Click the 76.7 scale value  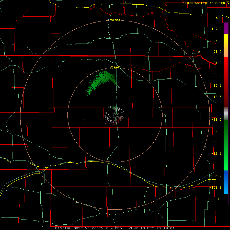[217, 51]
